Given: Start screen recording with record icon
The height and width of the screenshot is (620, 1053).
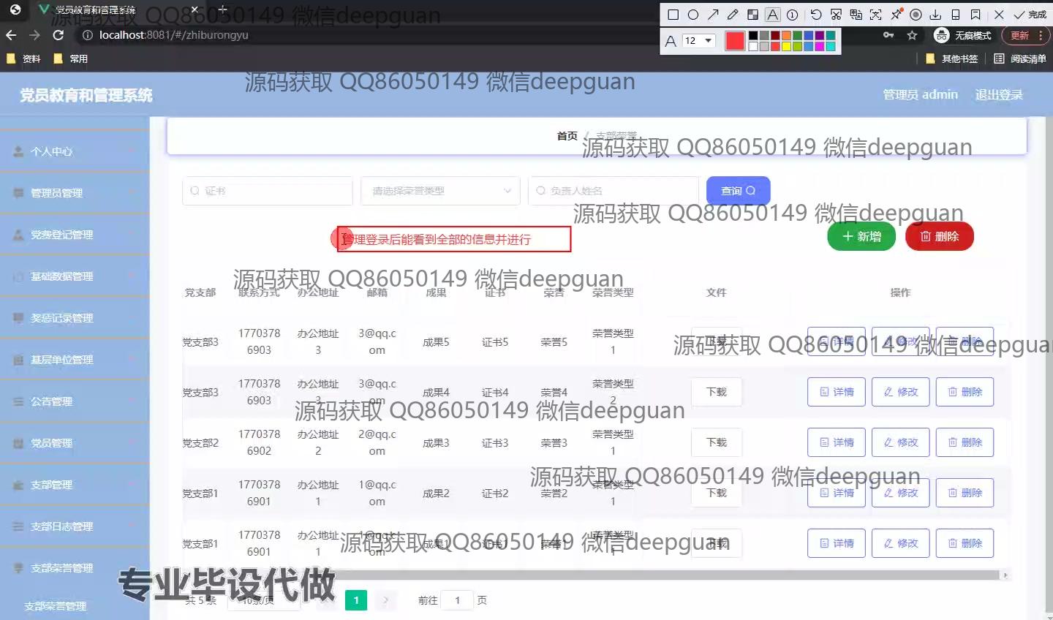Looking at the screenshot, I should tap(916, 15).
